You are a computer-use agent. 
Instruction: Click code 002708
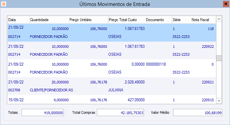coord(14,90)
